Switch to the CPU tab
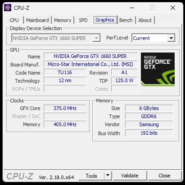Screen dimensions: 185x185 coord(14,20)
